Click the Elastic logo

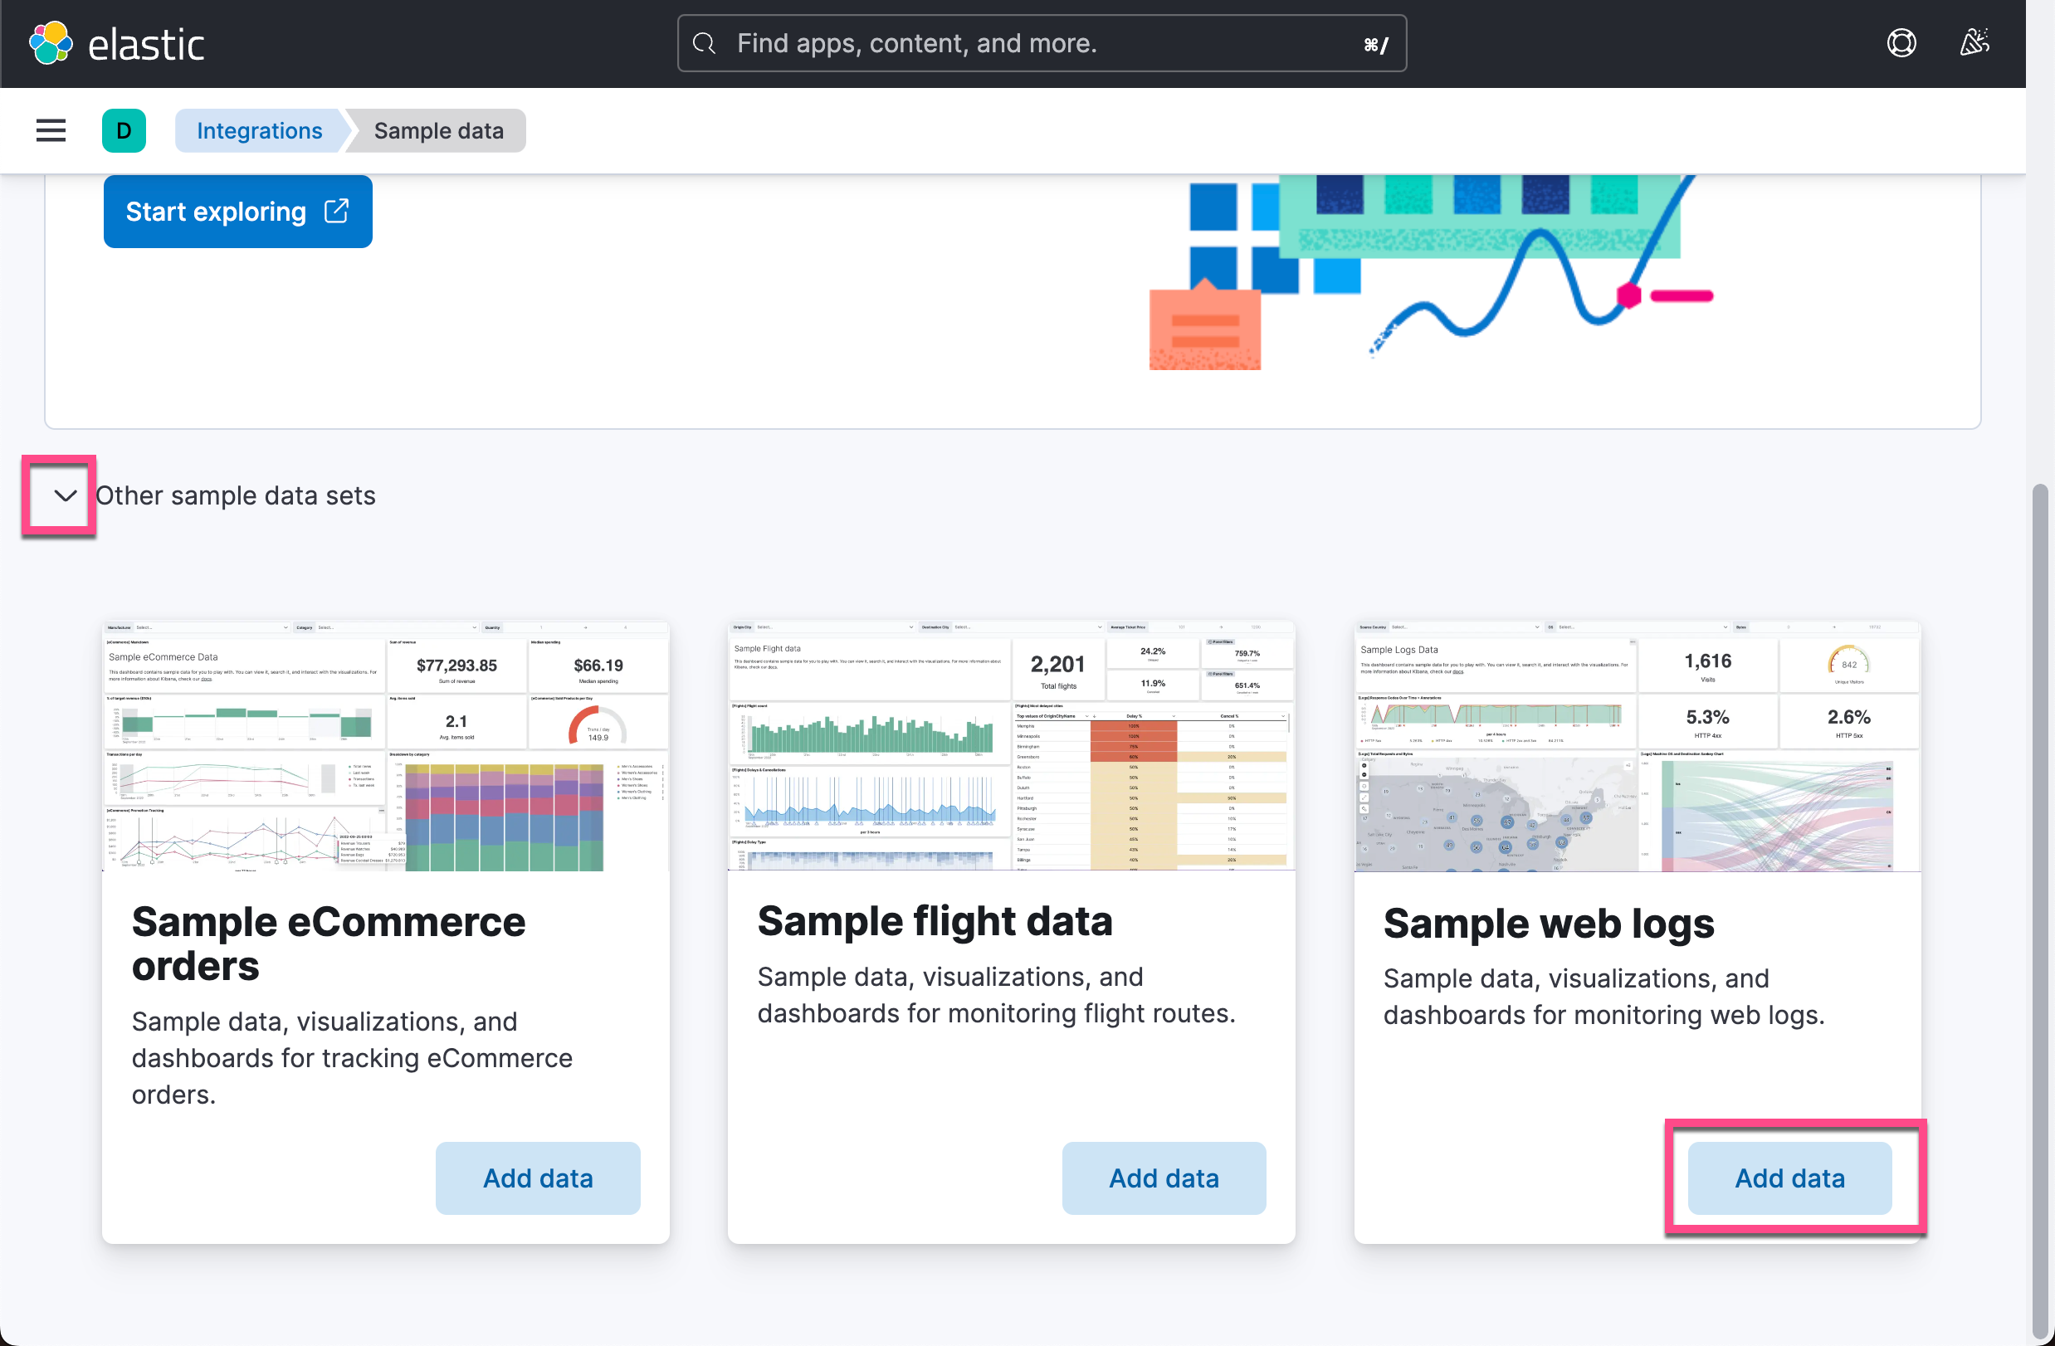click(x=117, y=42)
